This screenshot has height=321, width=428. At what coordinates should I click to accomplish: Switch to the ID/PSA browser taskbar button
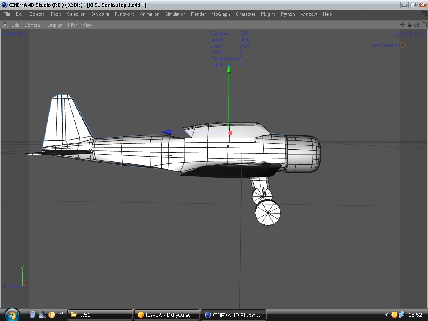[167, 315]
